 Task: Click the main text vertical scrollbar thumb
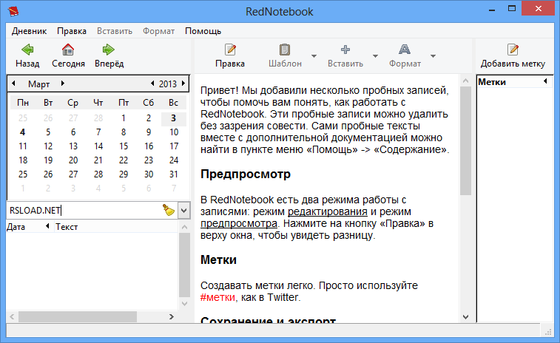pos(465,140)
